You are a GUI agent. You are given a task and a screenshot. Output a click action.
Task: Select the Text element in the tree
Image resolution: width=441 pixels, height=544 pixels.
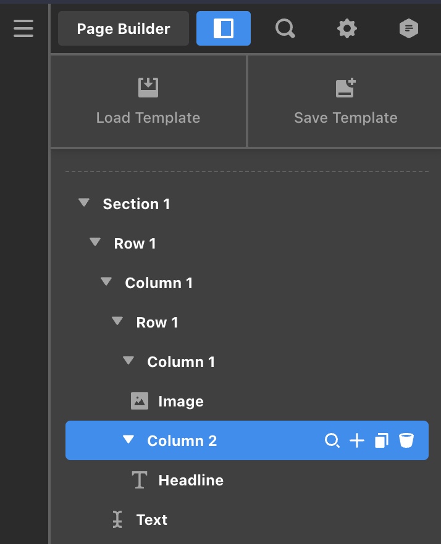coord(152,520)
